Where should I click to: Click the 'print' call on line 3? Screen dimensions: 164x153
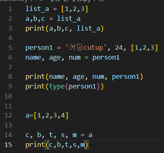click(x=35, y=29)
